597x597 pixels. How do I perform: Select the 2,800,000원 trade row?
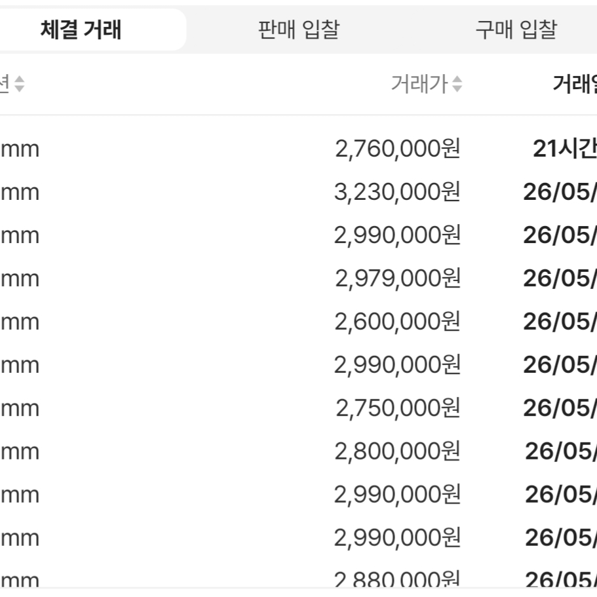[299, 452]
